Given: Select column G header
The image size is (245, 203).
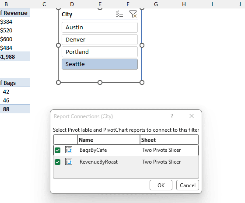Looking at the screenshot, I should click(x=156, y=4).
